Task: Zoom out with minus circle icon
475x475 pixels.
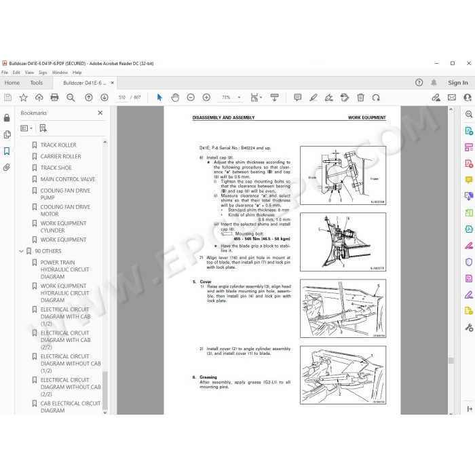Action: (191, 98)
